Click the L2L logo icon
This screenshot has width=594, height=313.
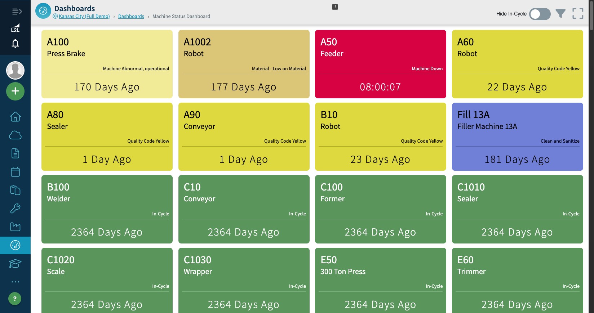coord(15,28)
